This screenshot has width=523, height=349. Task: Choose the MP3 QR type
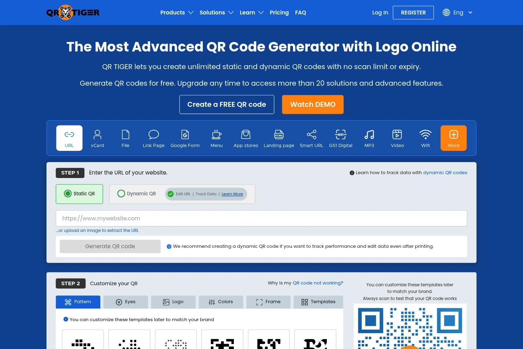pos(369,138)
